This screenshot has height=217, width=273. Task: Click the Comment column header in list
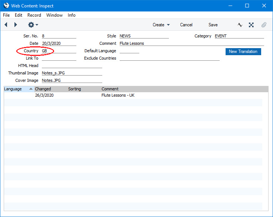110,89
